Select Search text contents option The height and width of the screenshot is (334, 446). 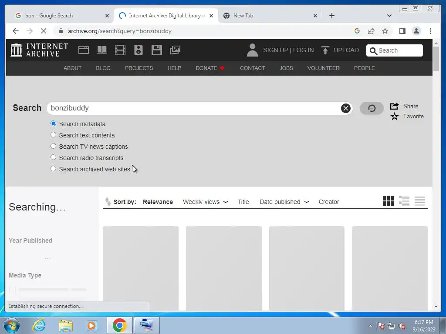tap(53, 135)
